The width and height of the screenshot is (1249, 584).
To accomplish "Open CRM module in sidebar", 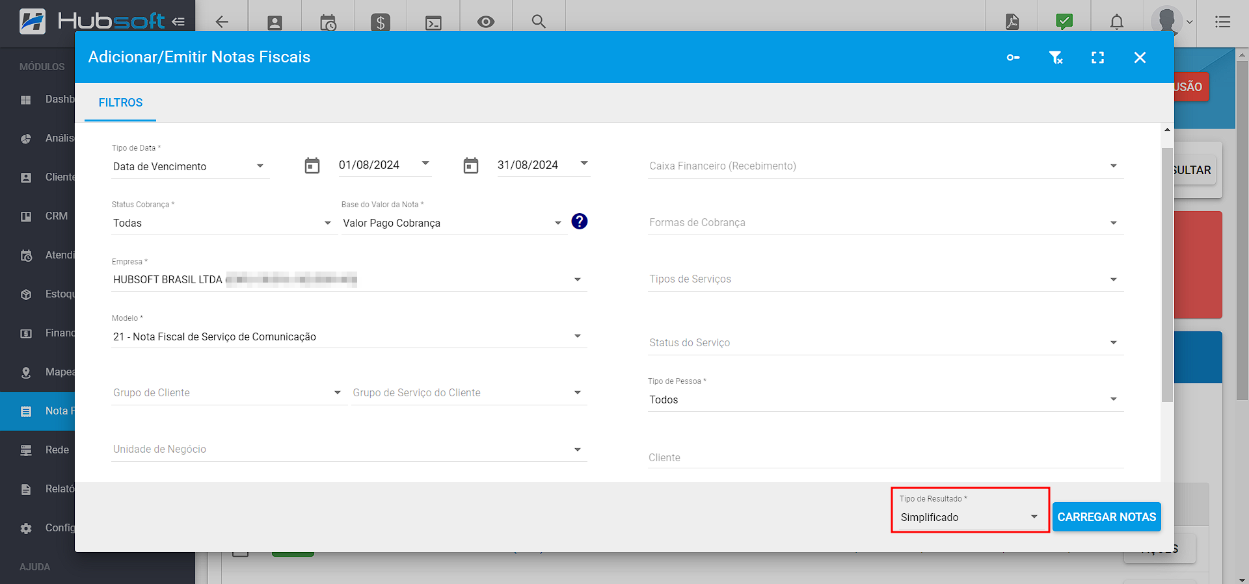I will 56,216.
